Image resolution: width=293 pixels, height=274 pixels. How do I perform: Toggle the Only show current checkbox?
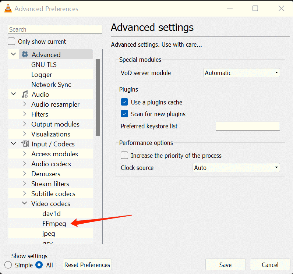11,41
